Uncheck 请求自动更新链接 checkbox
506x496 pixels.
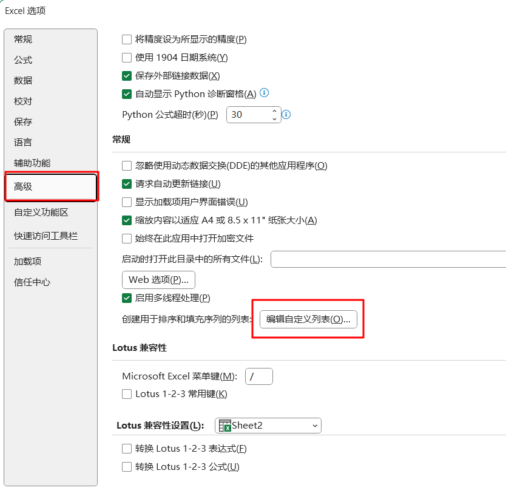tap(127, 184)
